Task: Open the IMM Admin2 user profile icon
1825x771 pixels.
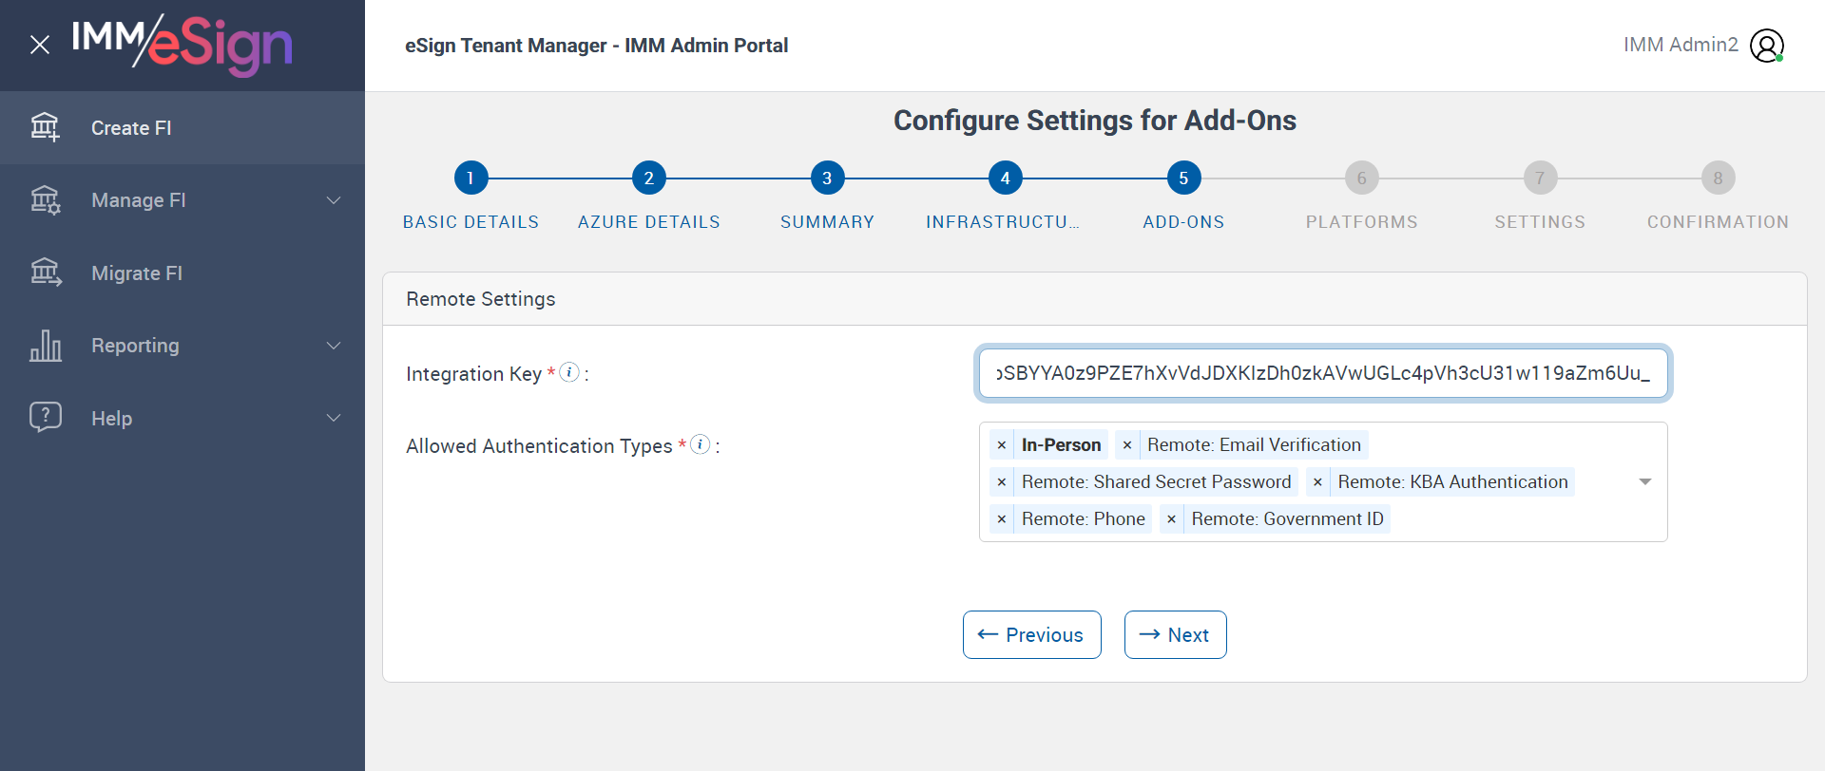Action: coord(1767,46)
